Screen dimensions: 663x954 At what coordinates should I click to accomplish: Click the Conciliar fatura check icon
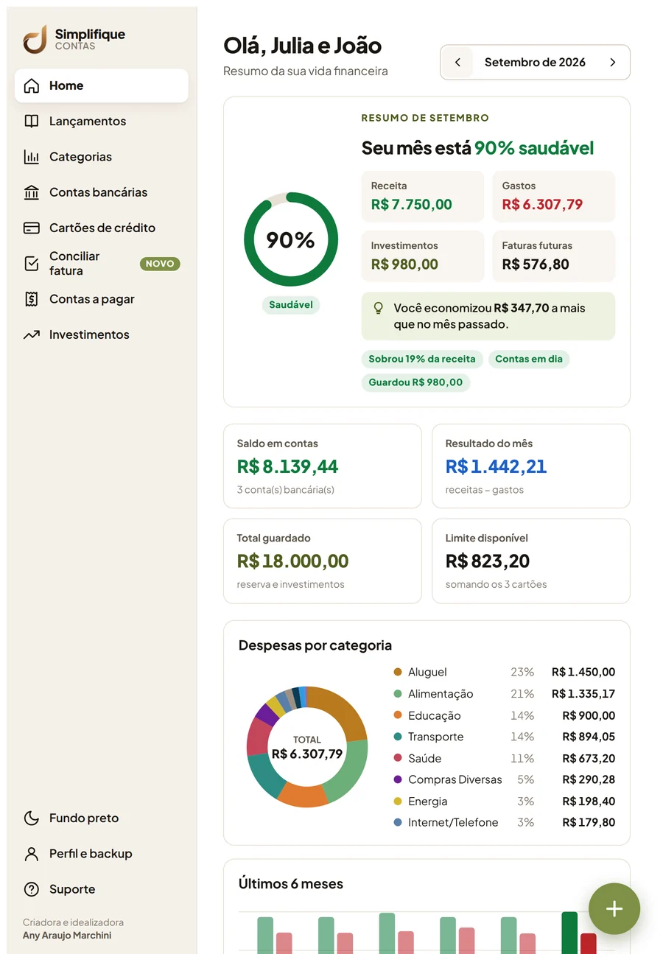(31, 264)
